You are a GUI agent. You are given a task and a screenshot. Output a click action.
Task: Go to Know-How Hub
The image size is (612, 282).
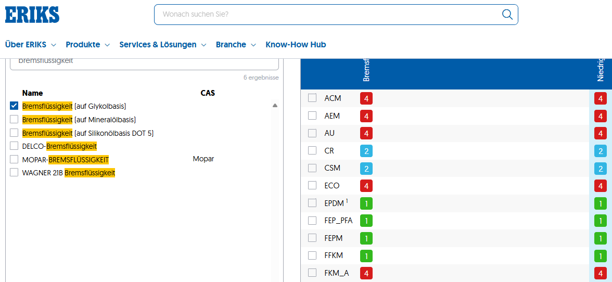pos(296,45)
